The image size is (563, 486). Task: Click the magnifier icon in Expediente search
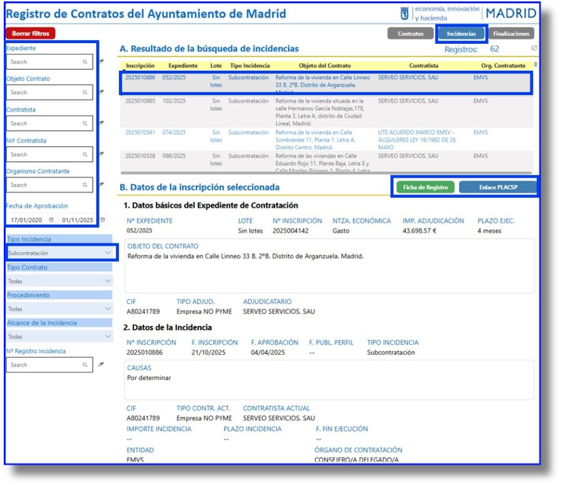coord(84,63)
